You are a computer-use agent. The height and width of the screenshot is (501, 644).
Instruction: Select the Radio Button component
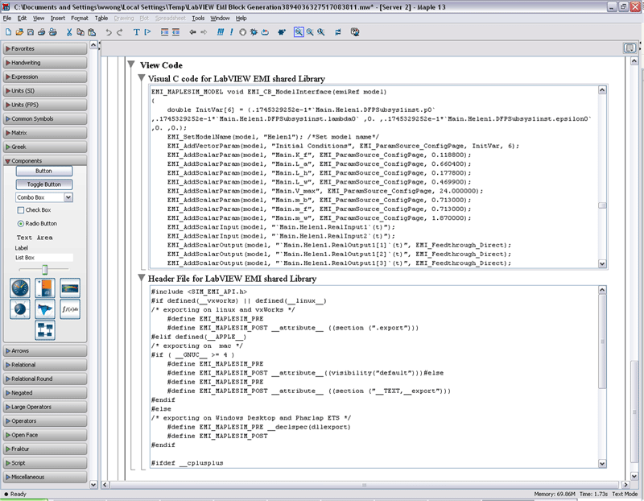tap(21, 223)
